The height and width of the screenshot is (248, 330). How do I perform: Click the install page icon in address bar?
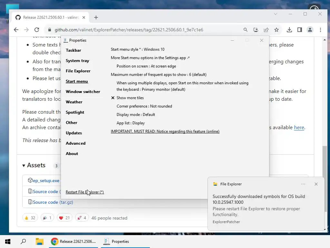click(256, 30)
